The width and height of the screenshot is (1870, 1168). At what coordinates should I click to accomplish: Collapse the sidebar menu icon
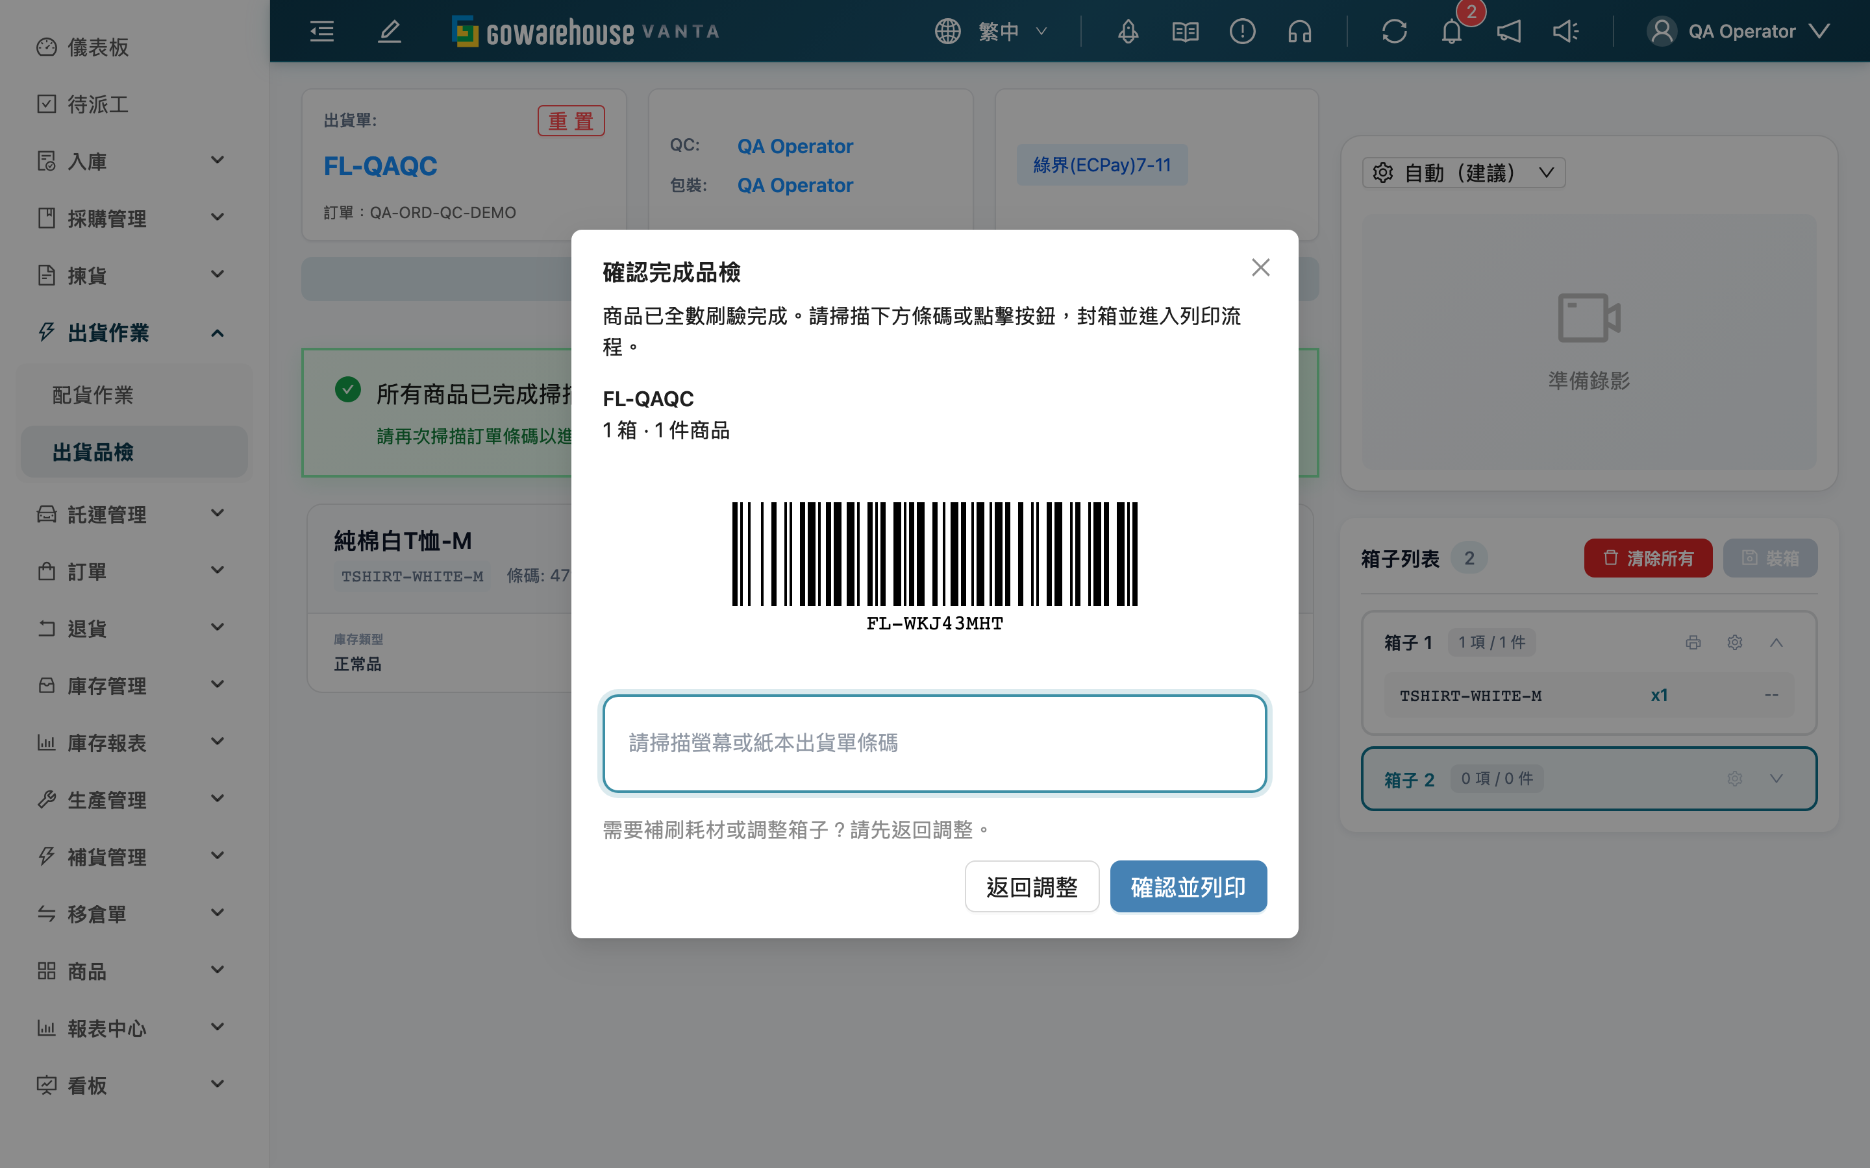[321, 32]
